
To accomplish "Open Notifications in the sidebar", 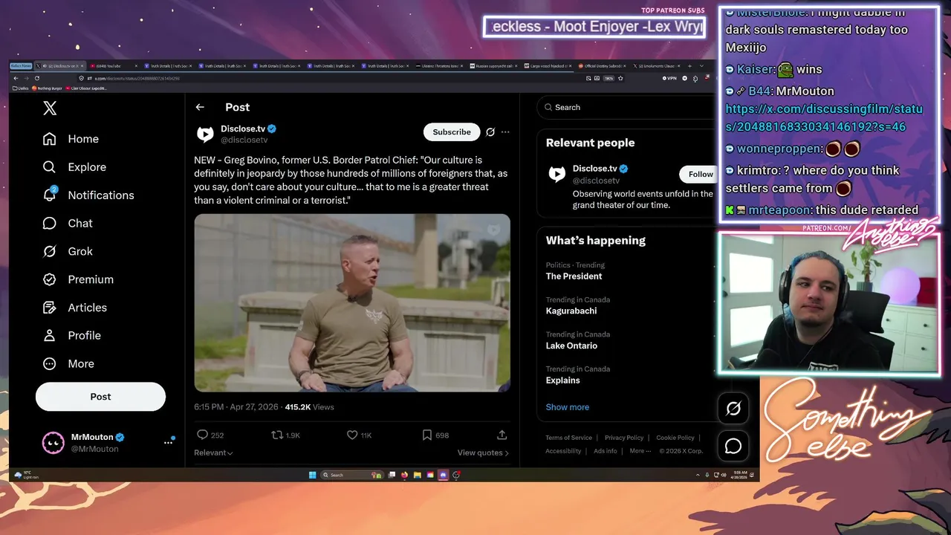I will (x=89, y=195).
